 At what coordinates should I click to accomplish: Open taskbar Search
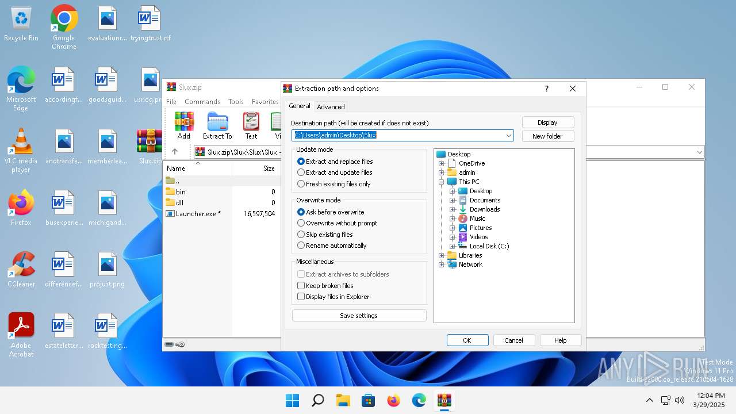point(317,400)
